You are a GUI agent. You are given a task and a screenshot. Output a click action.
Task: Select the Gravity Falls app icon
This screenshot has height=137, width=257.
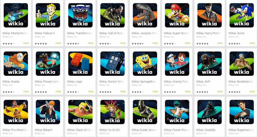click(177, 63)
